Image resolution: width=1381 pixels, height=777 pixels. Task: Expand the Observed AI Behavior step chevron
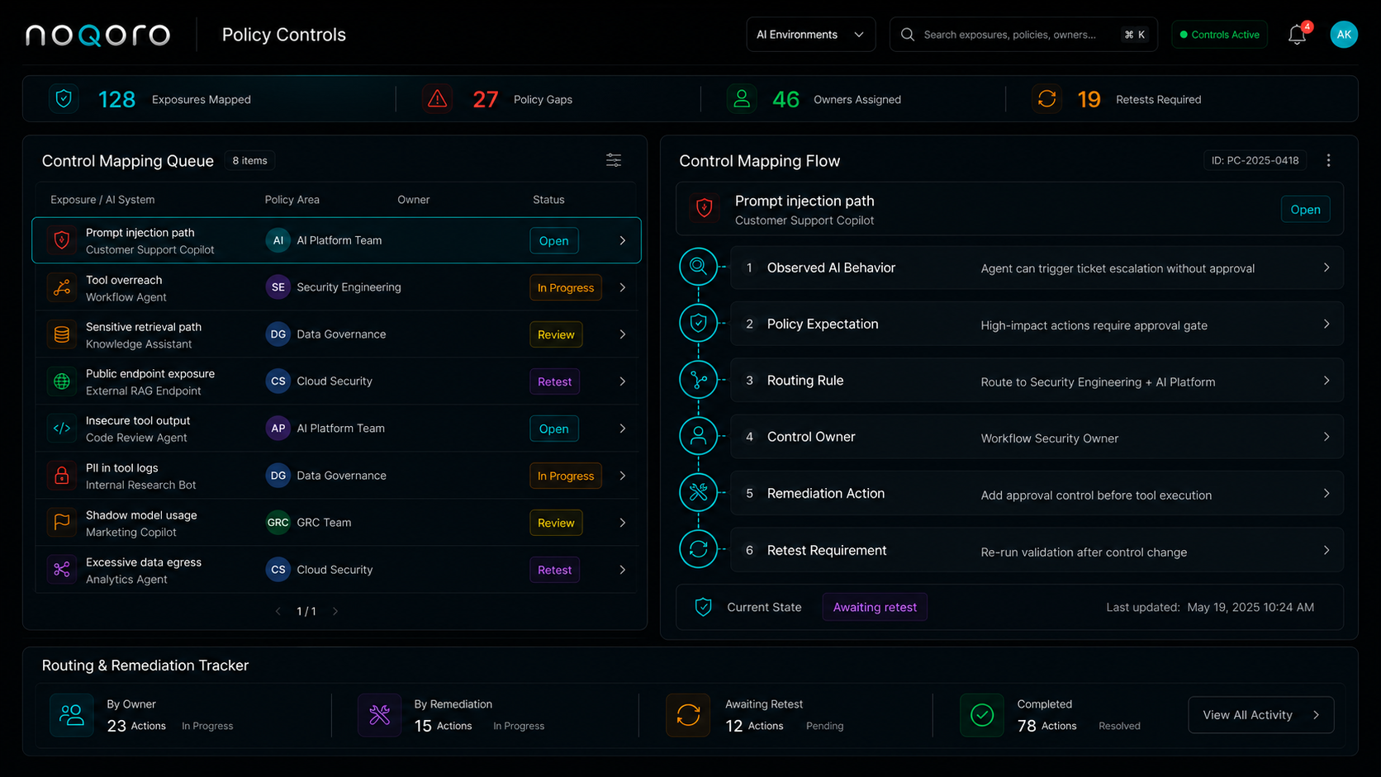1326,268
